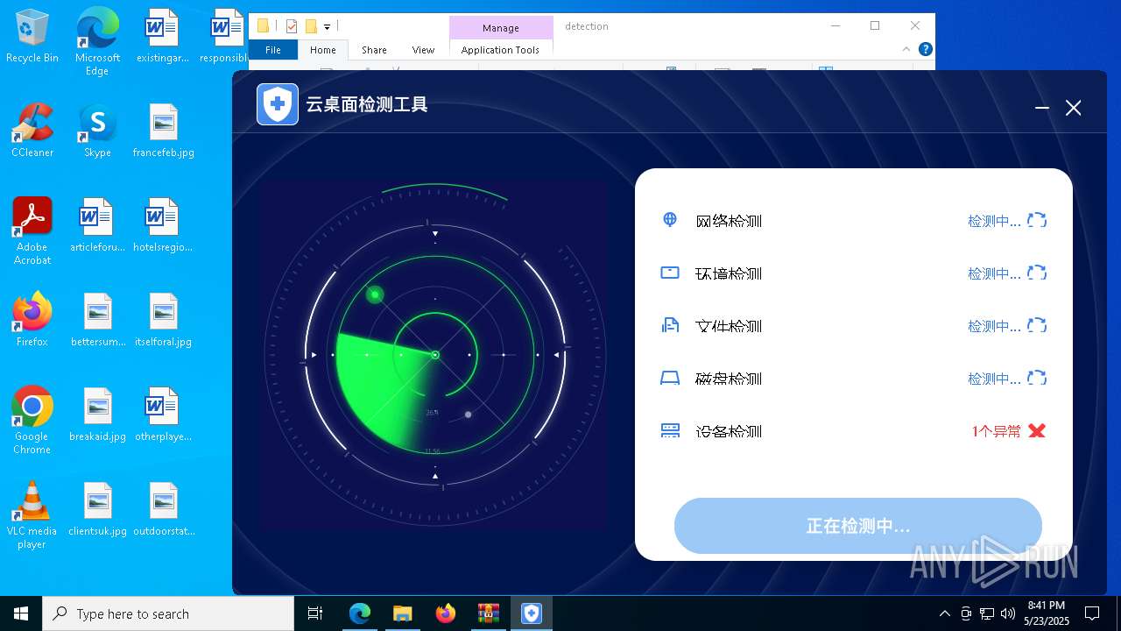Image resolution: width=1121 pixels, height=631 pixels.
Task: Click the server icon beside 设备检测
Action: point(670,430)
